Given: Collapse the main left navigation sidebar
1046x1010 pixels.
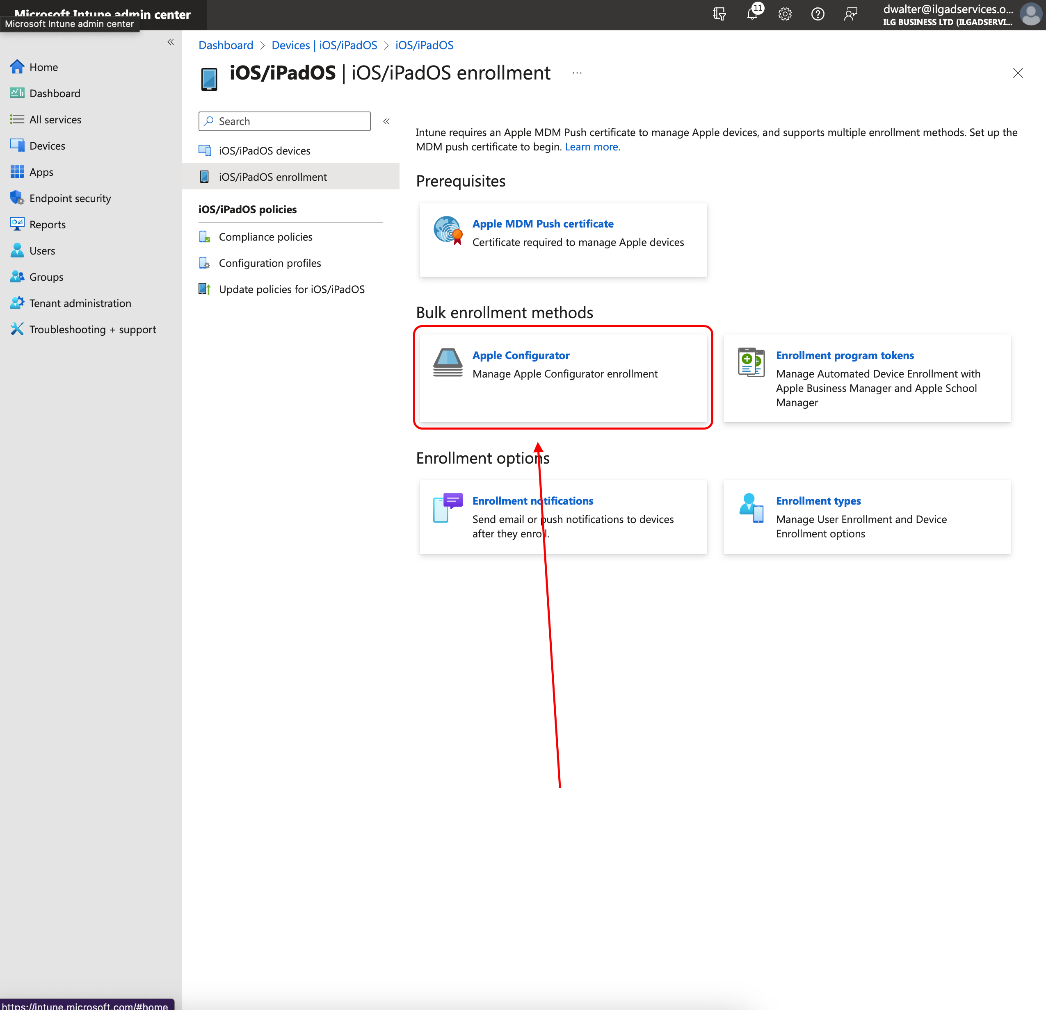Looking at the screenshot, I should (171, 41).
